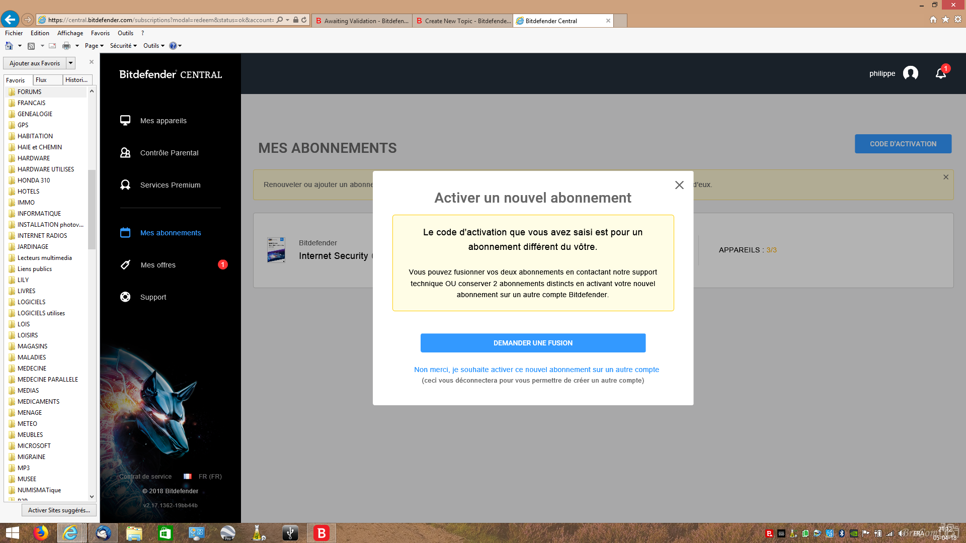Click Non merci activate on another account link

coord(536,370)
